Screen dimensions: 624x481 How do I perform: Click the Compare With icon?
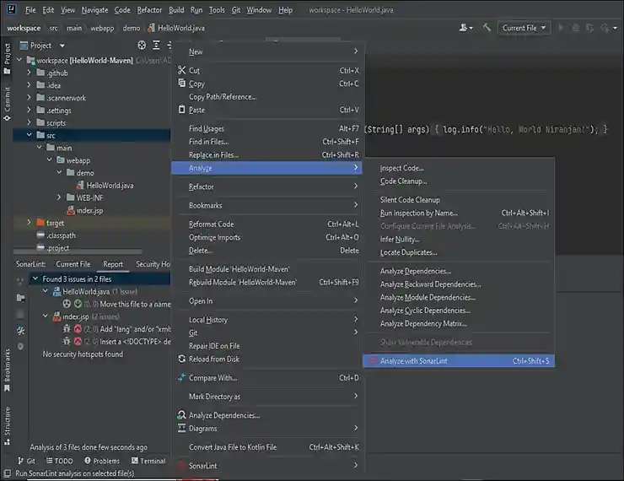click(x=181, y=378)
